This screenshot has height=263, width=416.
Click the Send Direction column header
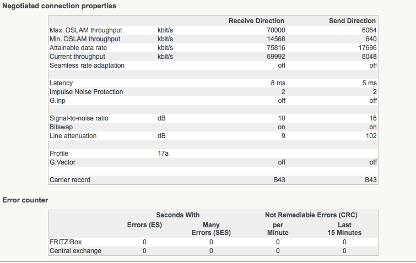pos(352,21)
